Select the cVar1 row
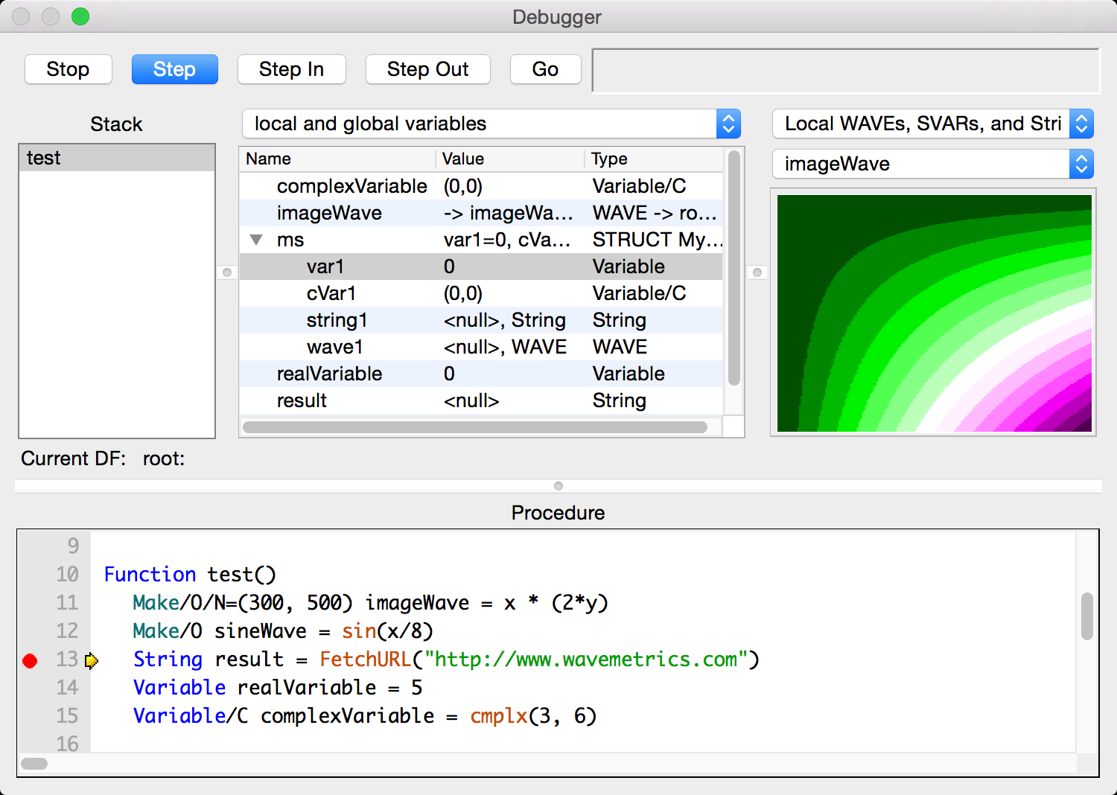Viewport: 1117px width, 795px height. pyautogui.click(x=481, y=293)
